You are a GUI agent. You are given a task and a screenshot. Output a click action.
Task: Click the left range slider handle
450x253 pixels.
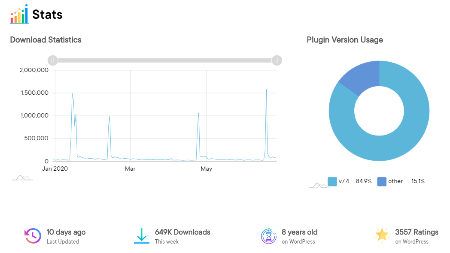[x=52, y=60]
